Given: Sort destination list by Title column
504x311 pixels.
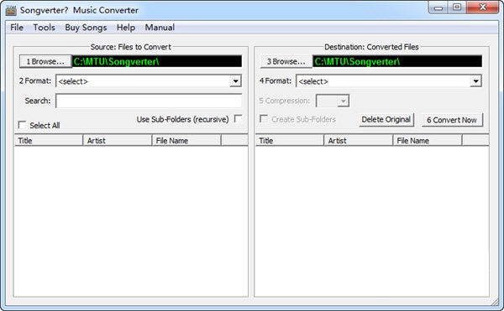Looking at the screenshot, I should (289, 141).
